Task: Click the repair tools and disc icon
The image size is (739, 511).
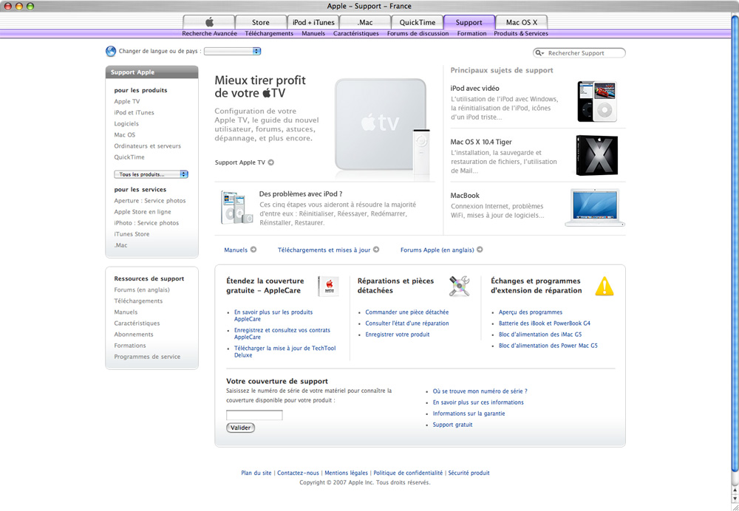Action: click(x=459, y=286)
